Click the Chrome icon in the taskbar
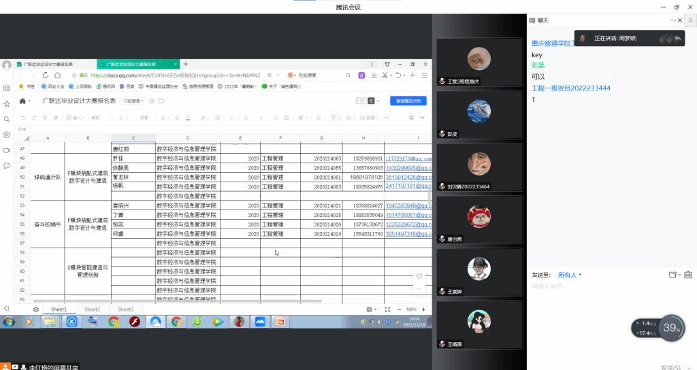The width and height of the screenshot is (697, 370). click(113, 322)
